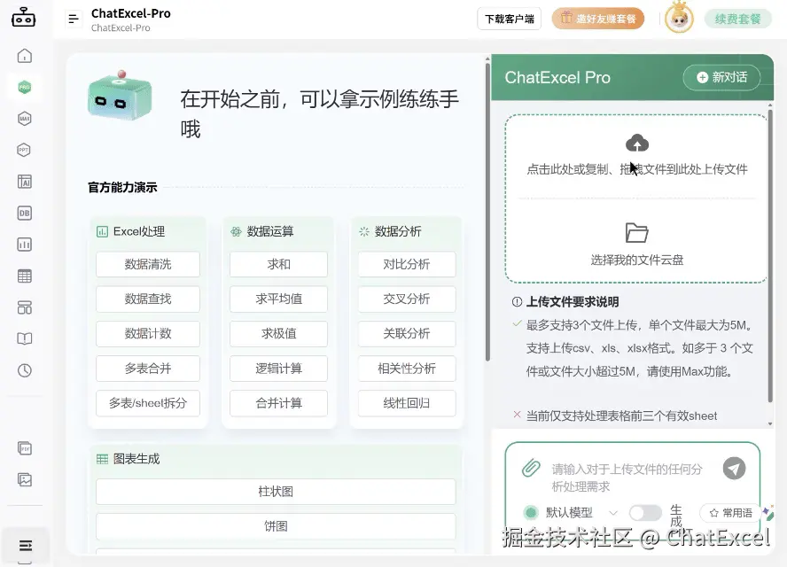
Task: Click the 邀好友赚套餐 button
Action: click(597, 19)
